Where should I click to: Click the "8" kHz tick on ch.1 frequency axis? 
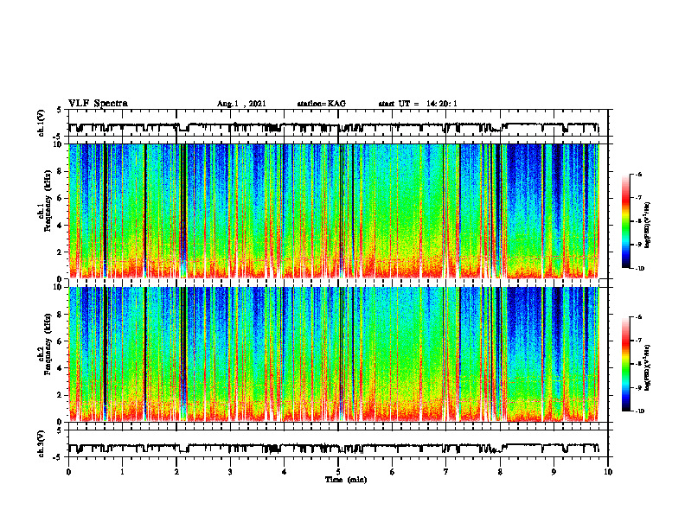[x=61, y=171]
